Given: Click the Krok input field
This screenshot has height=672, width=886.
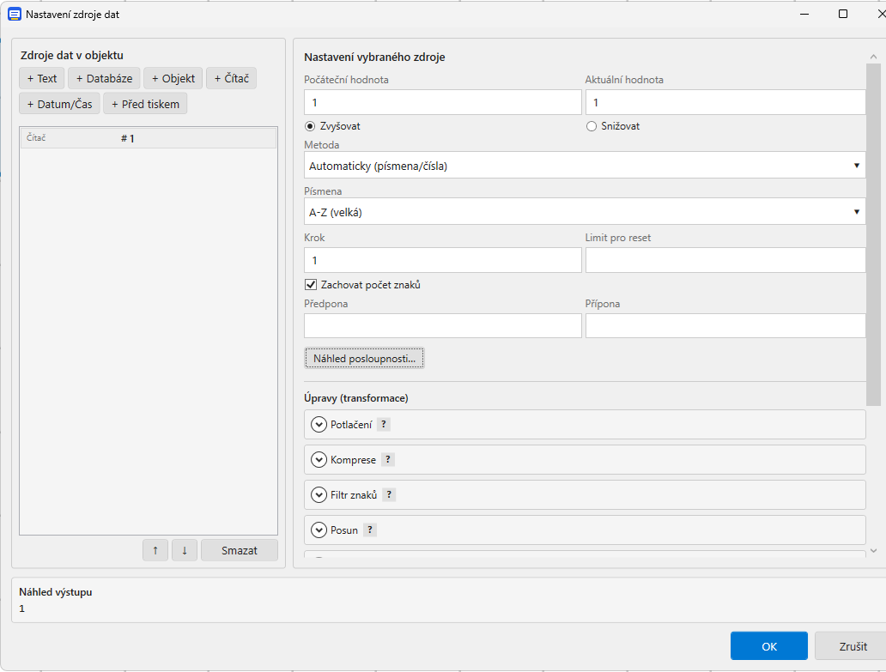Looking at the screenshot, I should (x=442, y=260).
